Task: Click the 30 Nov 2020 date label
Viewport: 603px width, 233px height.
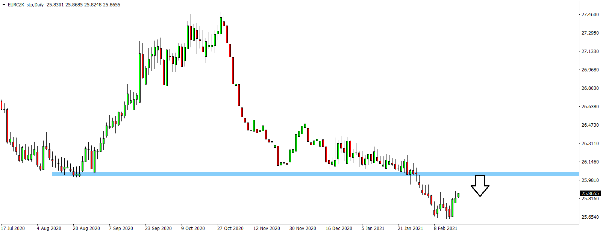Action: pos(303,228)
